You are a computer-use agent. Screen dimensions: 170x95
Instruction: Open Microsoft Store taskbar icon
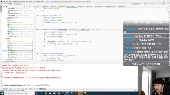pos(50,93)
